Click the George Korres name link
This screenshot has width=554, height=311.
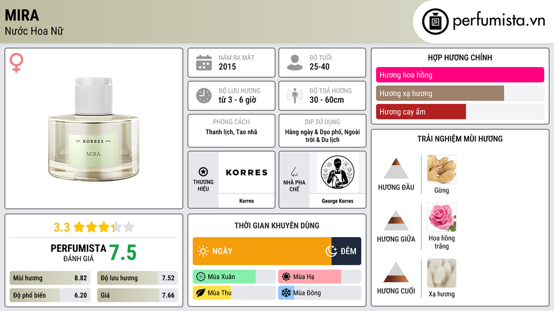coord(338,201)
